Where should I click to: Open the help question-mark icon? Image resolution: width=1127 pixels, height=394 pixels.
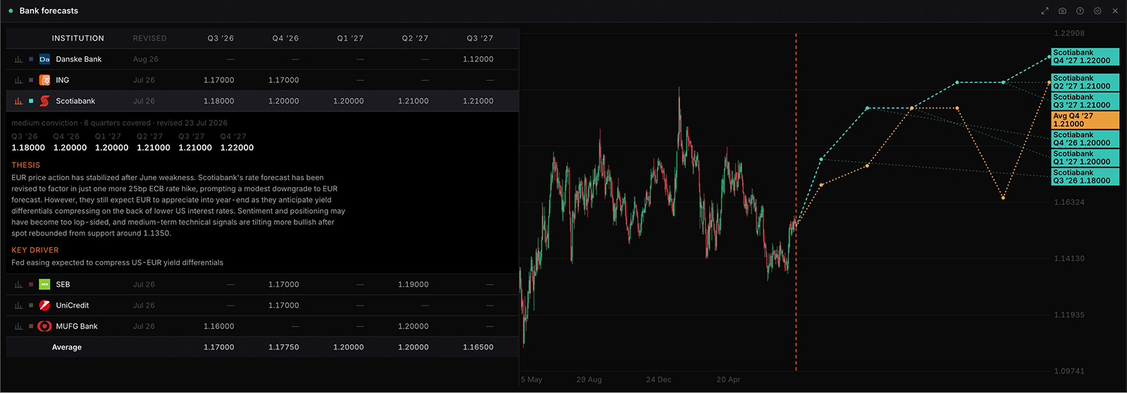[1080, 11]
